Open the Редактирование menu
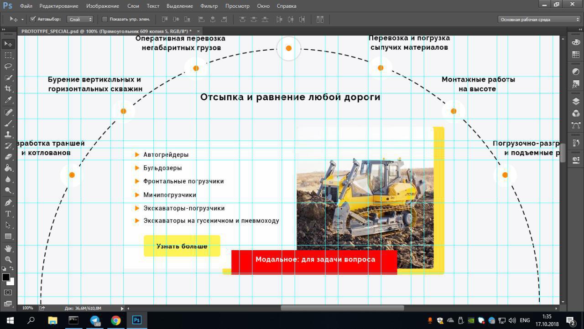This screenshot has height=329, width=584. pos(59,6)
